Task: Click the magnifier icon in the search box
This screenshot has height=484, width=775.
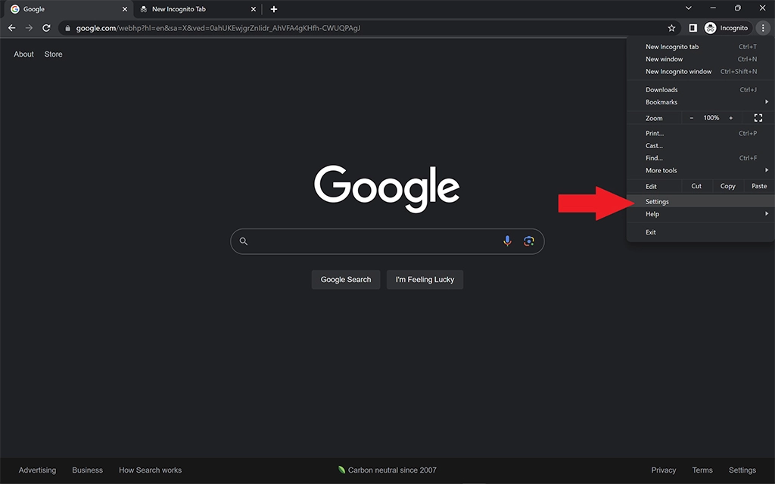Action: pos(243,241)
